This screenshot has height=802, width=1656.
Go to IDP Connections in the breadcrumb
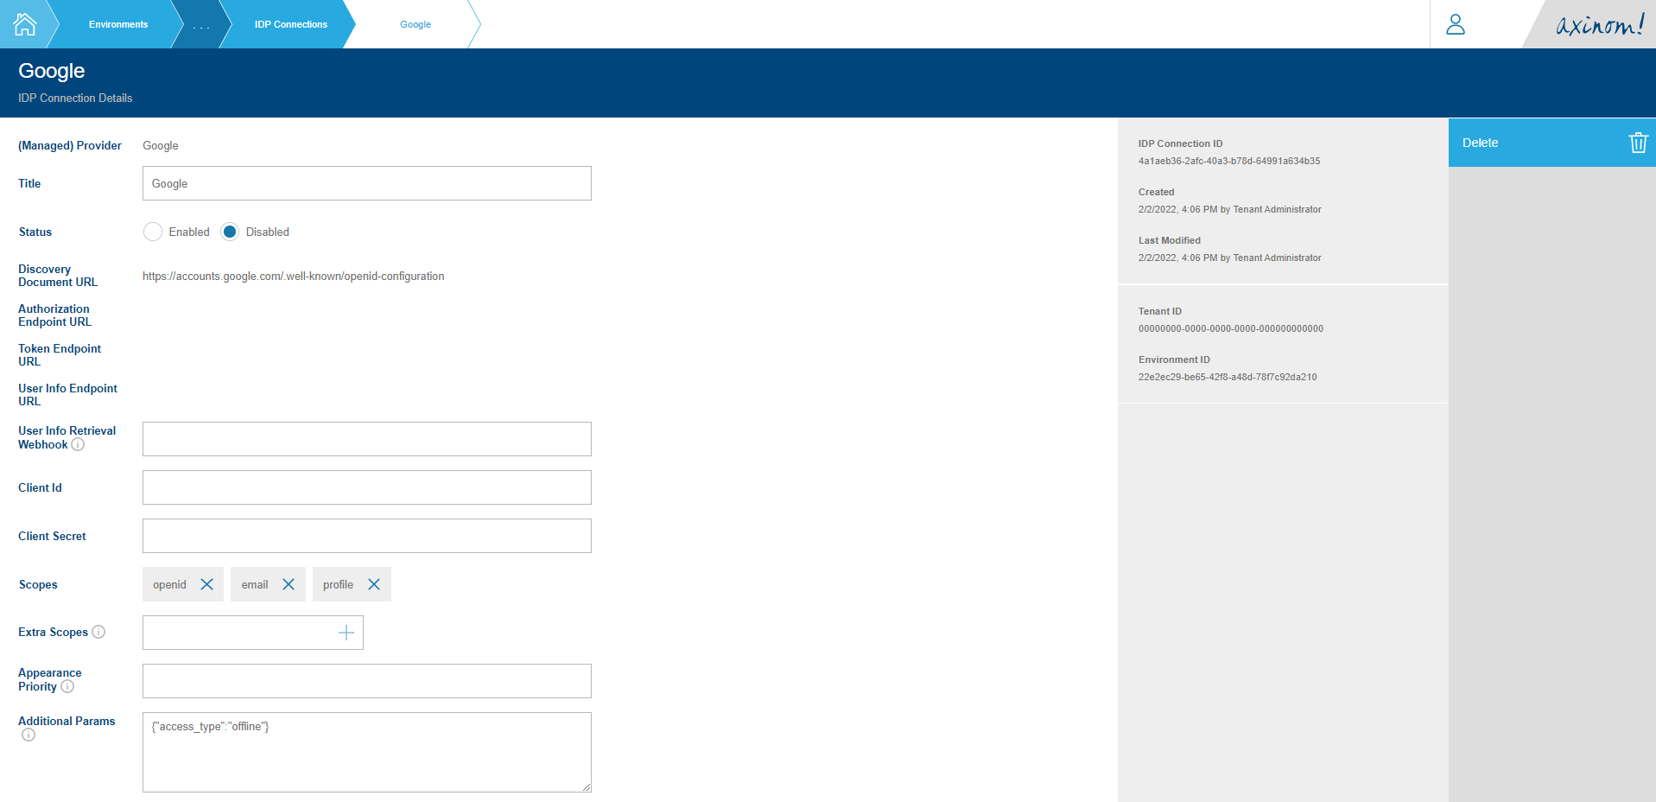tap(289, 24)
